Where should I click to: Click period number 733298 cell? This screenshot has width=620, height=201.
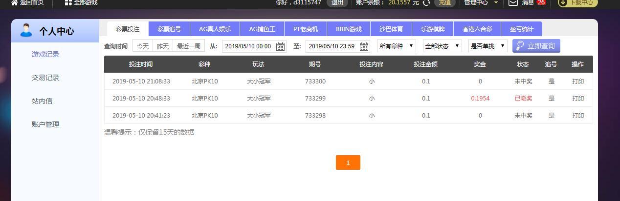click(315, 116)
